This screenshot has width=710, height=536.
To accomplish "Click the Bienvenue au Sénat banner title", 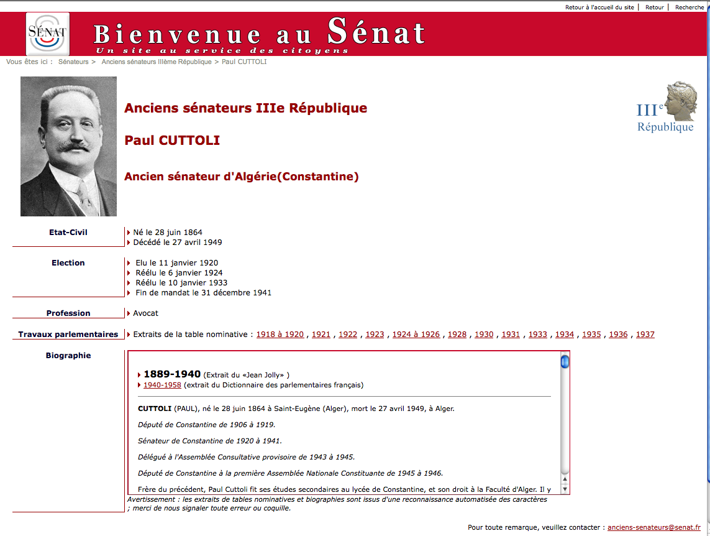I will [x=259, y=32].
